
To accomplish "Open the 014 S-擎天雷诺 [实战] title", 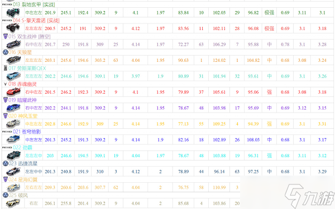I will [36, 21].
